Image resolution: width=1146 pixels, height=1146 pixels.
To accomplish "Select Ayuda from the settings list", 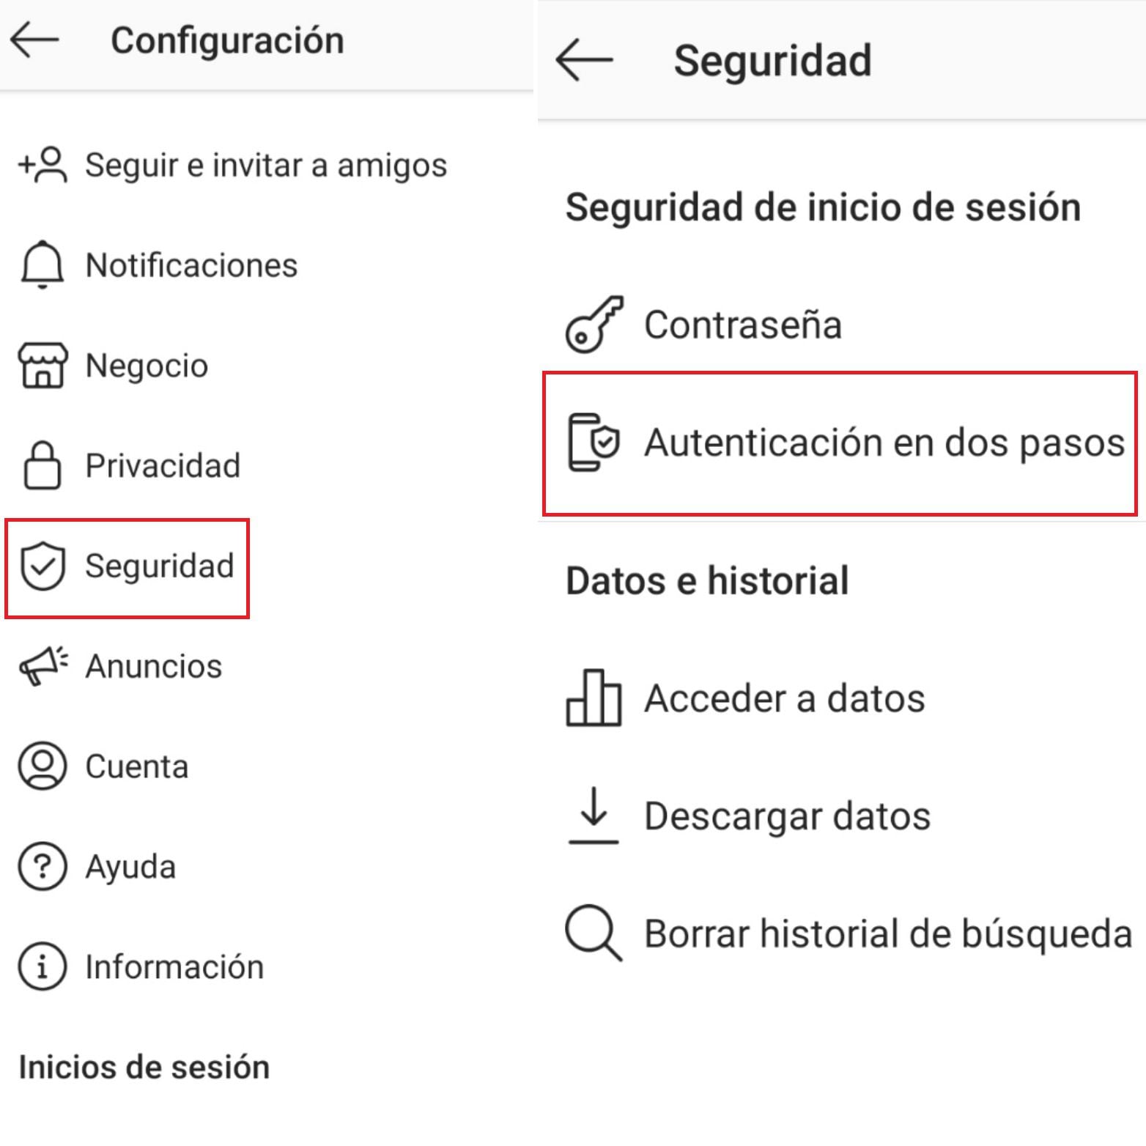I will pyautogui.click(x=130, y=867).
